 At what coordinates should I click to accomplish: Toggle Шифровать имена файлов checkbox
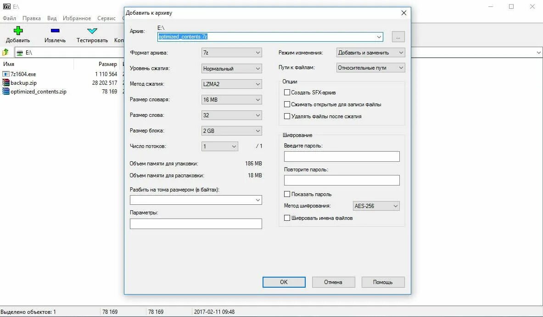[287, 218]
